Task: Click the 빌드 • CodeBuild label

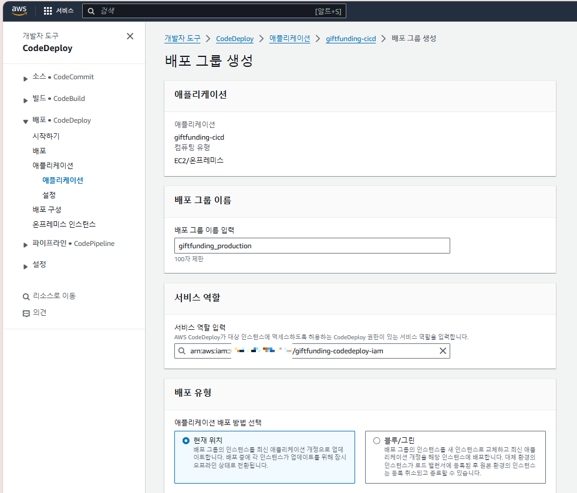Action: 59,98
